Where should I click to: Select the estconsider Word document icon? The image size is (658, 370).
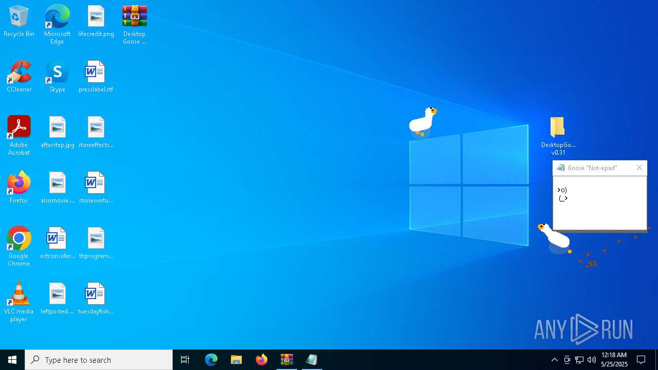[57, 244]
